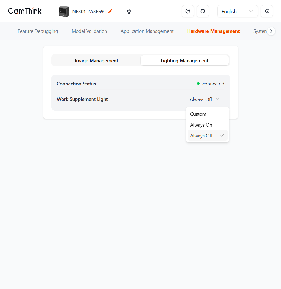Select the Lighting Management segment
The height and width of the screenshot is (289, 281).
(x=185, y=61)
